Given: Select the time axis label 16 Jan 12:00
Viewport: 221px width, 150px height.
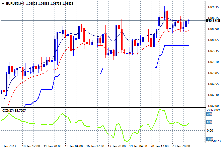Looking at the screenshot, I should coord(95,146).
